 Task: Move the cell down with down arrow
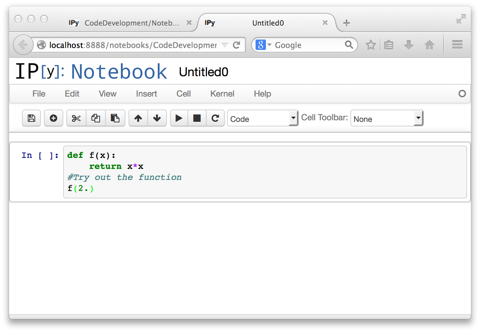[157, 118]
